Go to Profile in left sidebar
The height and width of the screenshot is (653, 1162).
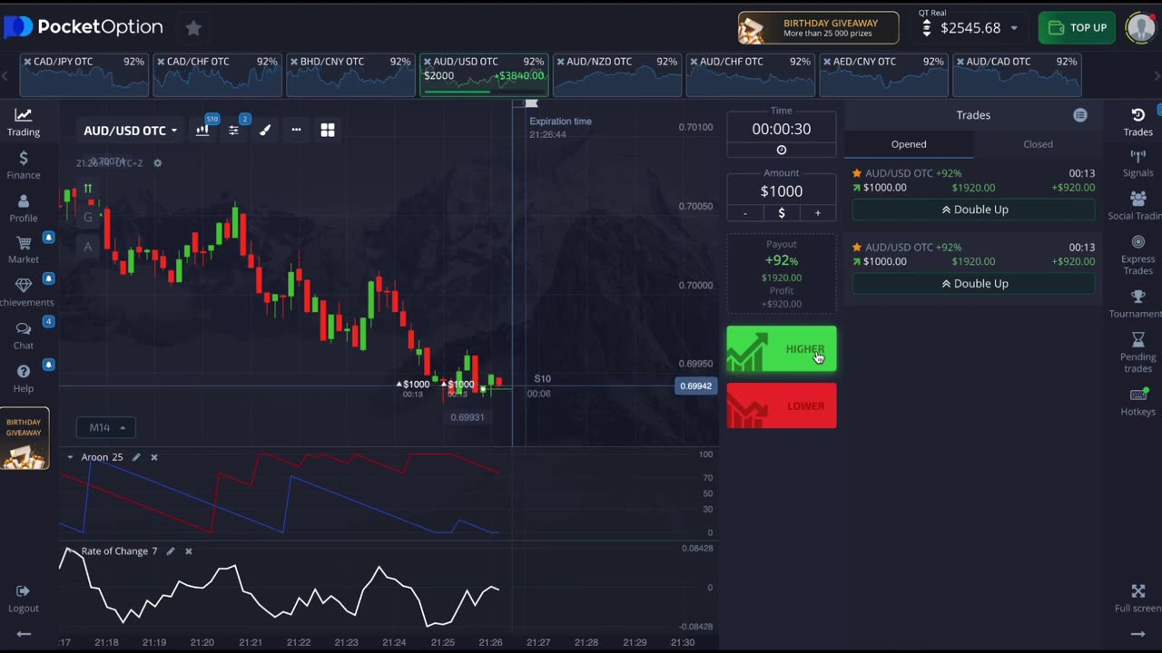24,209
